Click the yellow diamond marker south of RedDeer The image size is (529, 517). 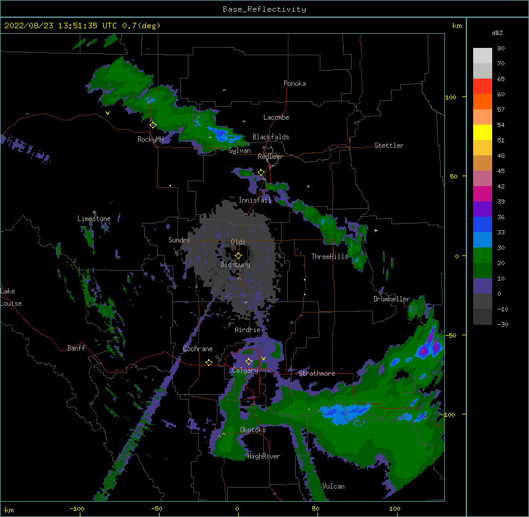261,173
